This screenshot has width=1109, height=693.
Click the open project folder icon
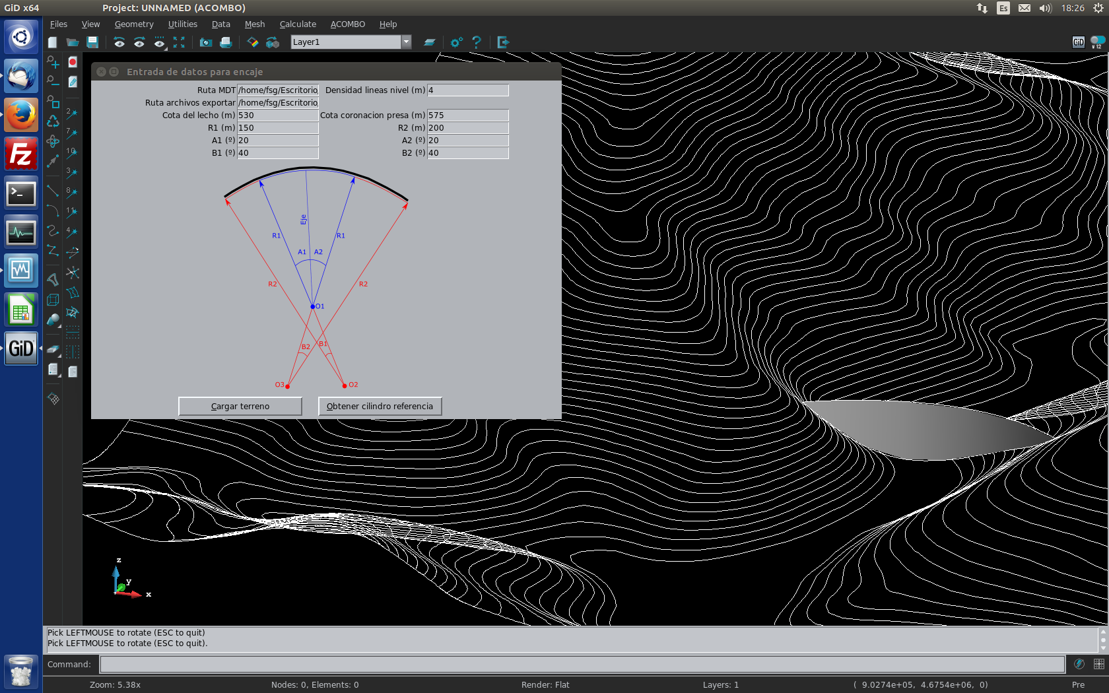pos(73,42)
